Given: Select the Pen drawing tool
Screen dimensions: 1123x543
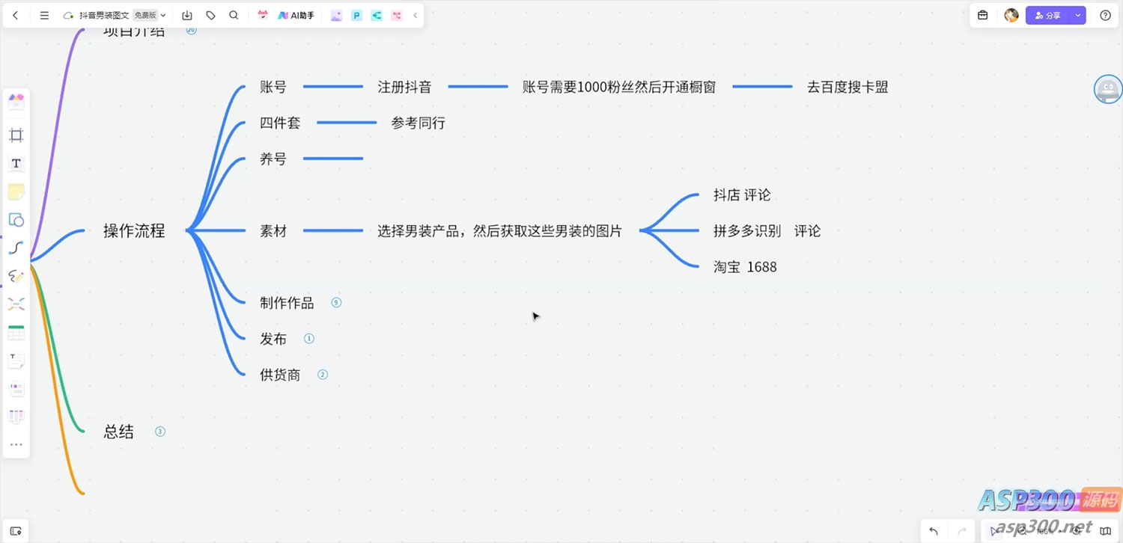Looking at the screenshot, I should coord(16,276).
